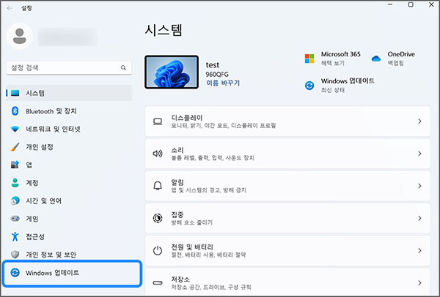Screen dimensions: 440x297
Task: Click the device wallpaper thumbnail
Action: (172, 72)
